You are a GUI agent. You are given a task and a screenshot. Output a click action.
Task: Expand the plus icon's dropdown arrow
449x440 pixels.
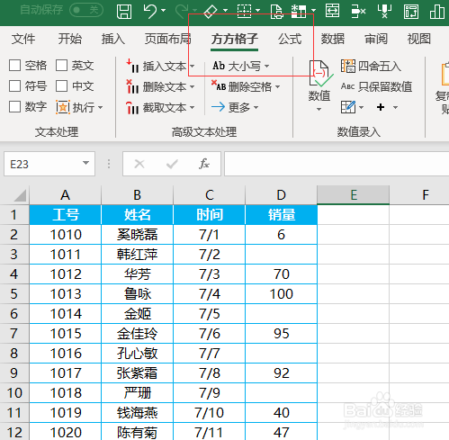pyautogui.click(x=395, y=107)
